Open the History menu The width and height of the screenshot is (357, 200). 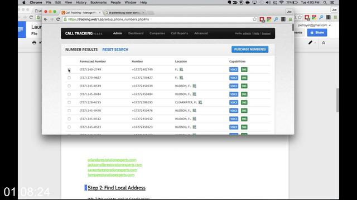(x=81, y=2)
